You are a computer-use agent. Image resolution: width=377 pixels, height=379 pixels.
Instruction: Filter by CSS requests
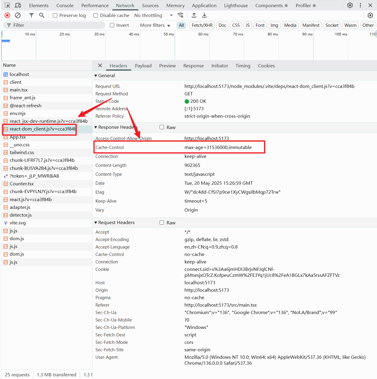click(236, 25)
